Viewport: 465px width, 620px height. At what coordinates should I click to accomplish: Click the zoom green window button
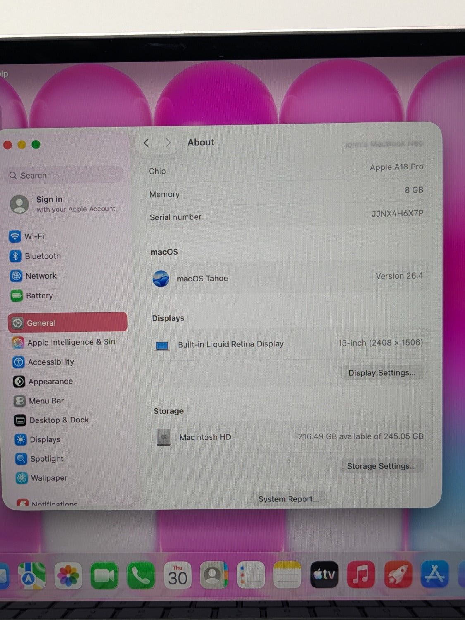(x=36, y=144)
